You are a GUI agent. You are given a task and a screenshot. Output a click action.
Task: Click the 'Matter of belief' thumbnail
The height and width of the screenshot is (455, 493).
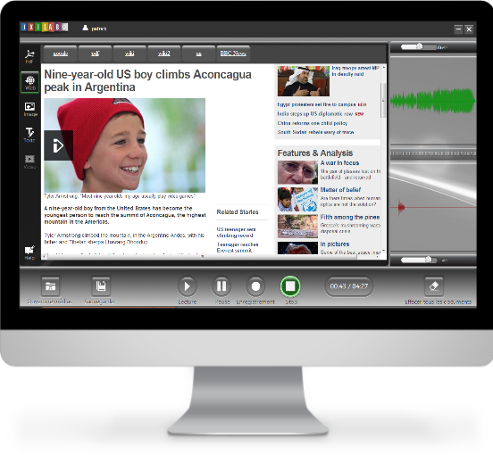point(297,199)
